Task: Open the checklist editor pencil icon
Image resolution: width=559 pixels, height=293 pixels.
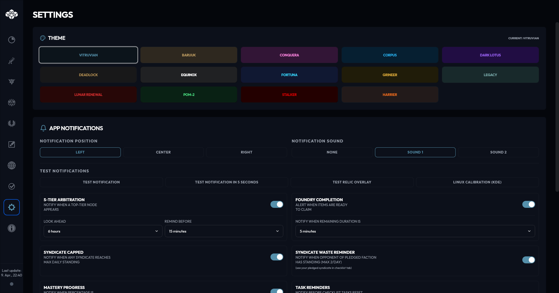Action: [x=12, y=144]
